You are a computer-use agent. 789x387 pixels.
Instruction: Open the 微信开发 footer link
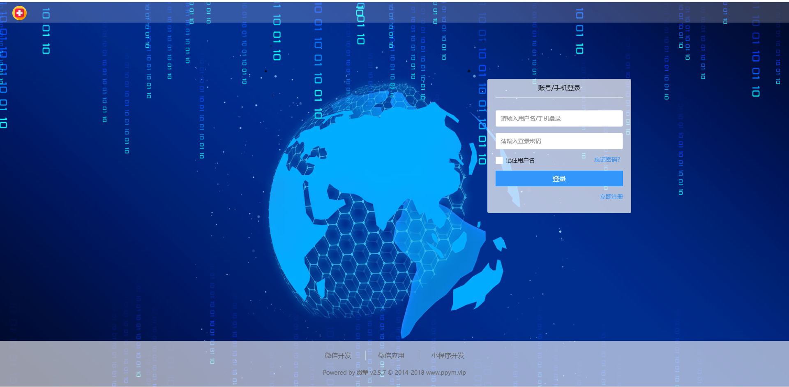coord(338,355)
